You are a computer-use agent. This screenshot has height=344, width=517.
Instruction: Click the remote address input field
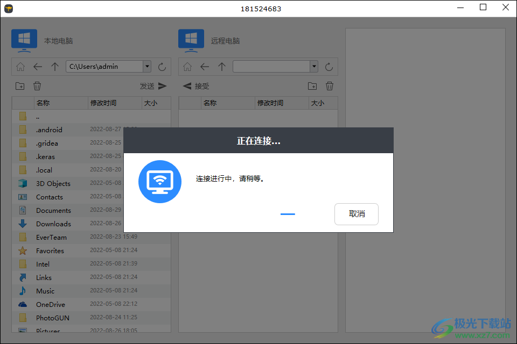[272, 67]
